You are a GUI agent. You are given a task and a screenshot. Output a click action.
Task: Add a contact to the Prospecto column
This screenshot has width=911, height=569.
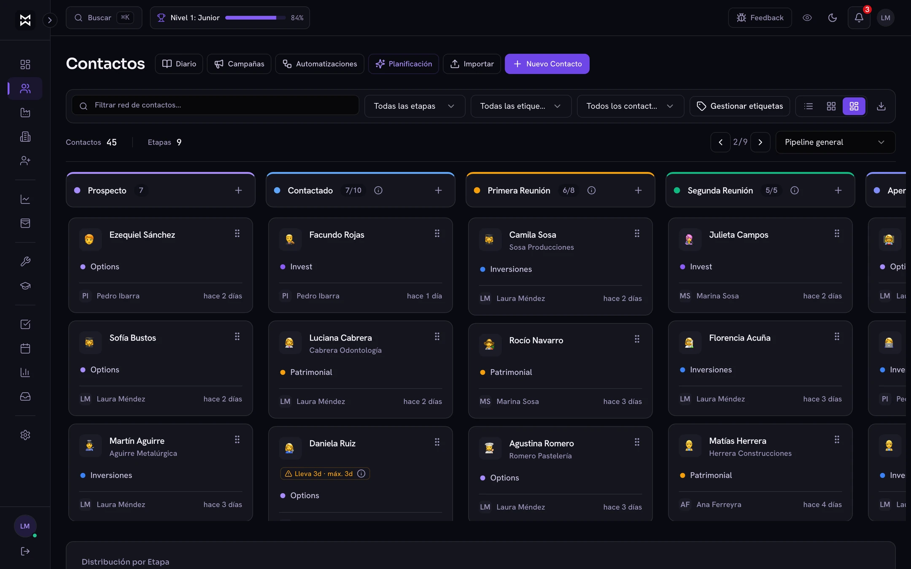(x=238, y=191)
